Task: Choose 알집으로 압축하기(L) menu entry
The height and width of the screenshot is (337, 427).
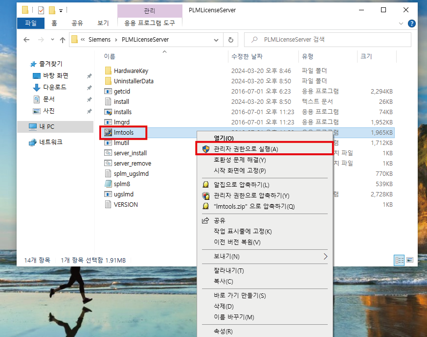Action: click(265, 185)
